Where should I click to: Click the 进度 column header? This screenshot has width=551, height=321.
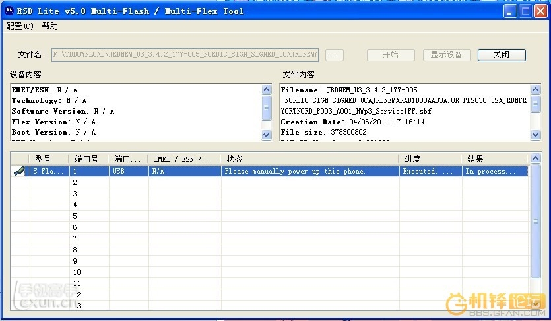pos(430,159)
